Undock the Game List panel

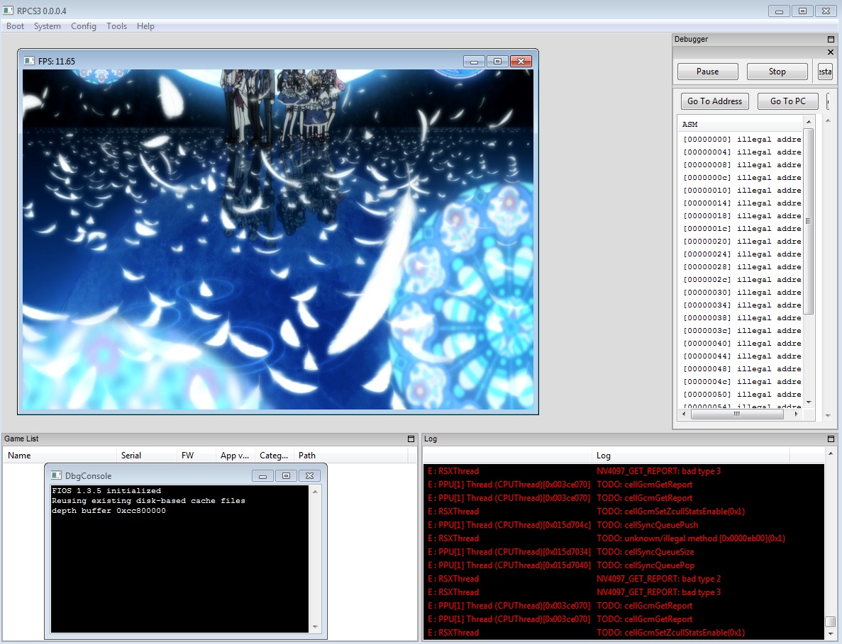click(411, 439)
